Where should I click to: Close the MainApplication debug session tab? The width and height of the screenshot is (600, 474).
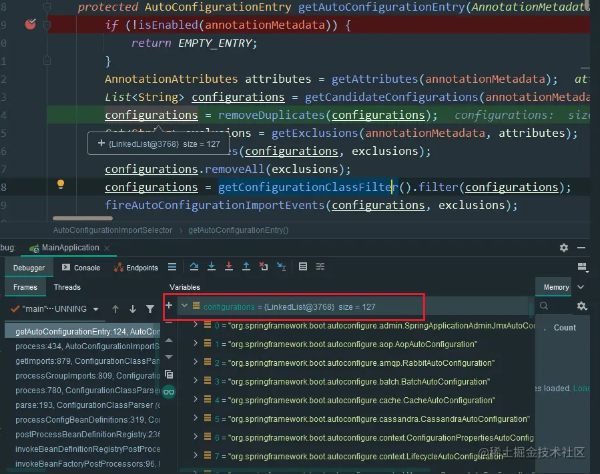click(107, 248)
